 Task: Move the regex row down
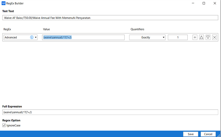[x=208, y=37]
